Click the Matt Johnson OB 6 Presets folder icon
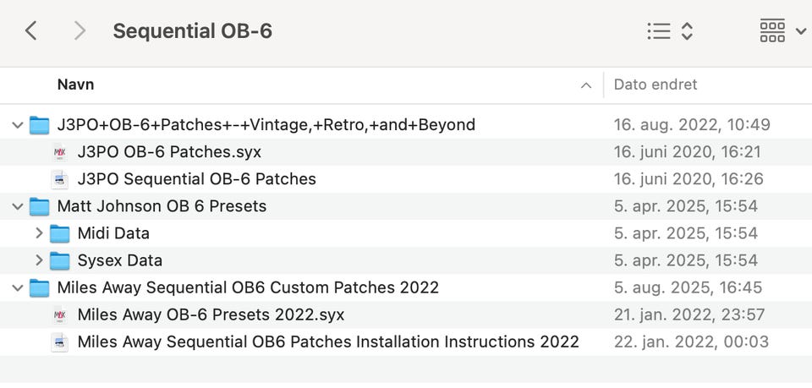 (x=39, y=206)
